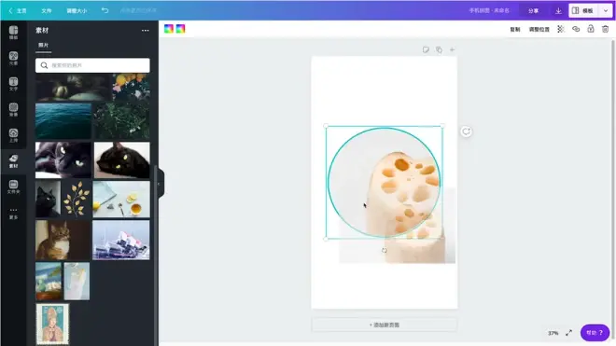616x346 pixels.
Task: Click the undo arrow in top bar
Action: pos(105,10)
